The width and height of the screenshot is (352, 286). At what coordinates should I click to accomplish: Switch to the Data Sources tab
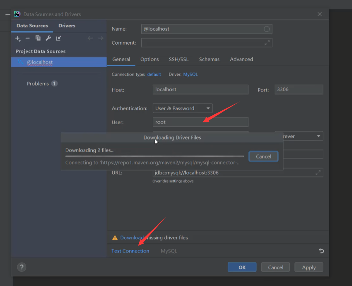click(32, 26)
